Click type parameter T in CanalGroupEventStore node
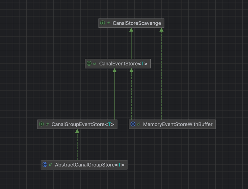The image size is (248, 189). (x=109, y=124)
